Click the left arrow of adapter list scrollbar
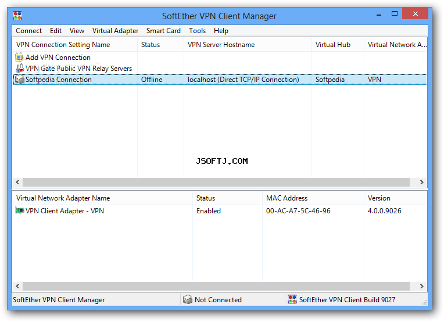 coord(17,286)
